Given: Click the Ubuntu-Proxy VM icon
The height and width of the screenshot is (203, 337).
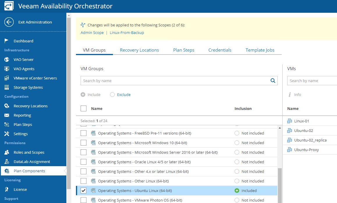Looking at the screenshot, I should [290, 150].
